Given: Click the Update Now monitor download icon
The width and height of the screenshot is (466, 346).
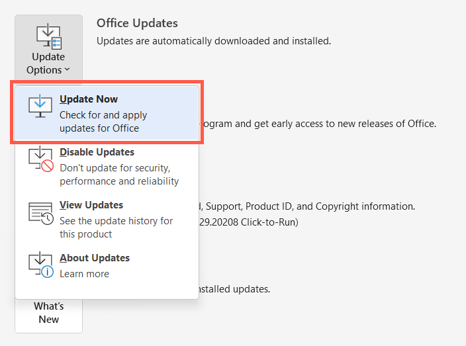Looking at the screenshot, I should tap(40, 106).
